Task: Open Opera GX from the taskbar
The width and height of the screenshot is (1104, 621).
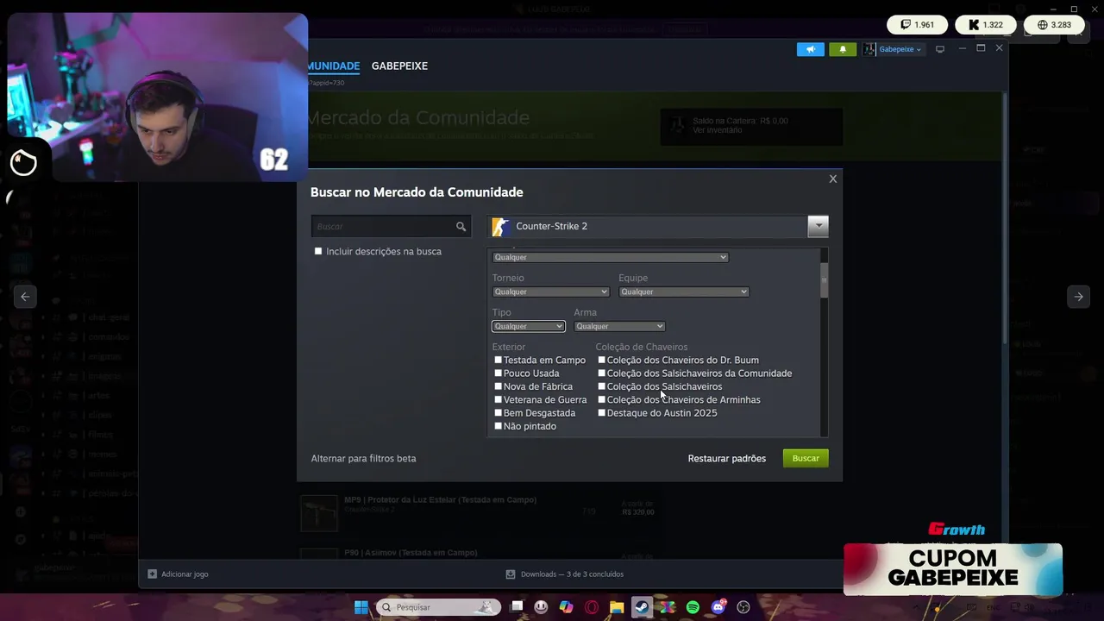Action: 592,607
